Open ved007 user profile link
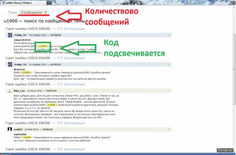The height and width of the screenshot is (155, 236). 18,129
